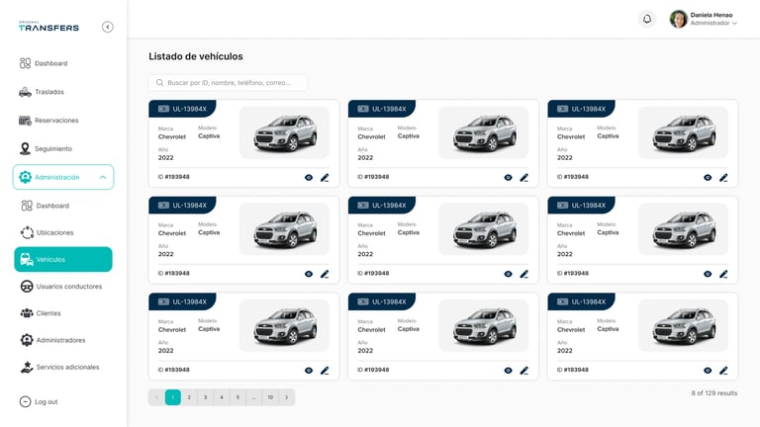Click the Reservaciones calendar icon
Image resolution: width=760 pixels, height=427 pixels.
click(25, 121)
